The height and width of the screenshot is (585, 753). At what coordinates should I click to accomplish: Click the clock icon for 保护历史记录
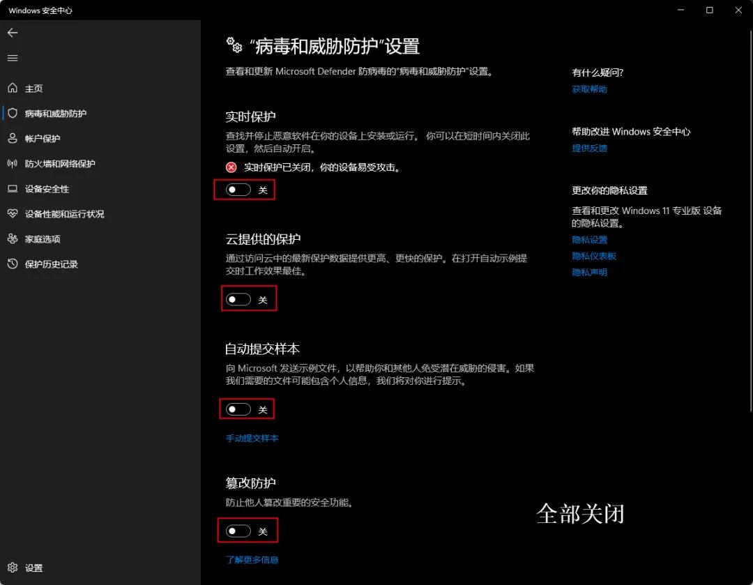(x=13, y=264)
